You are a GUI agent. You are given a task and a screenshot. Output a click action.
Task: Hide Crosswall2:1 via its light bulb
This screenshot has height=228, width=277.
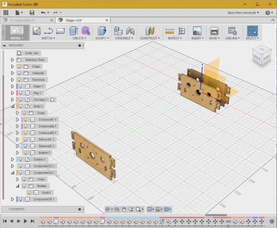(26, 126)
